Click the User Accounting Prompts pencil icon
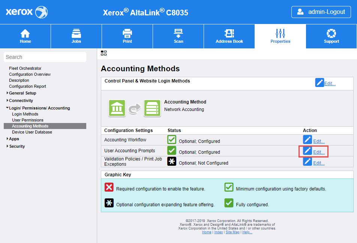This screenshot has height=243, width=357. pos(307,150)
